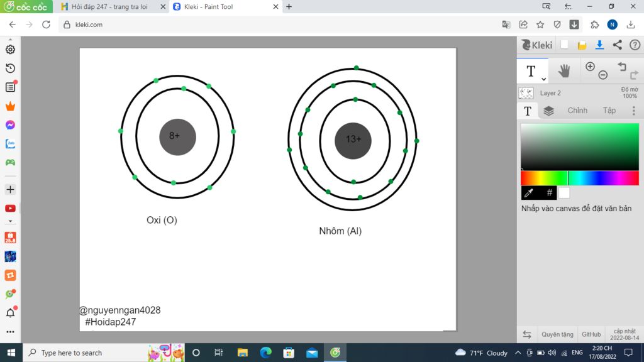Create a new blank image in Kleki
Image resolution: width=644 pixels, height=362 pixels.
[x=564, y=45]
